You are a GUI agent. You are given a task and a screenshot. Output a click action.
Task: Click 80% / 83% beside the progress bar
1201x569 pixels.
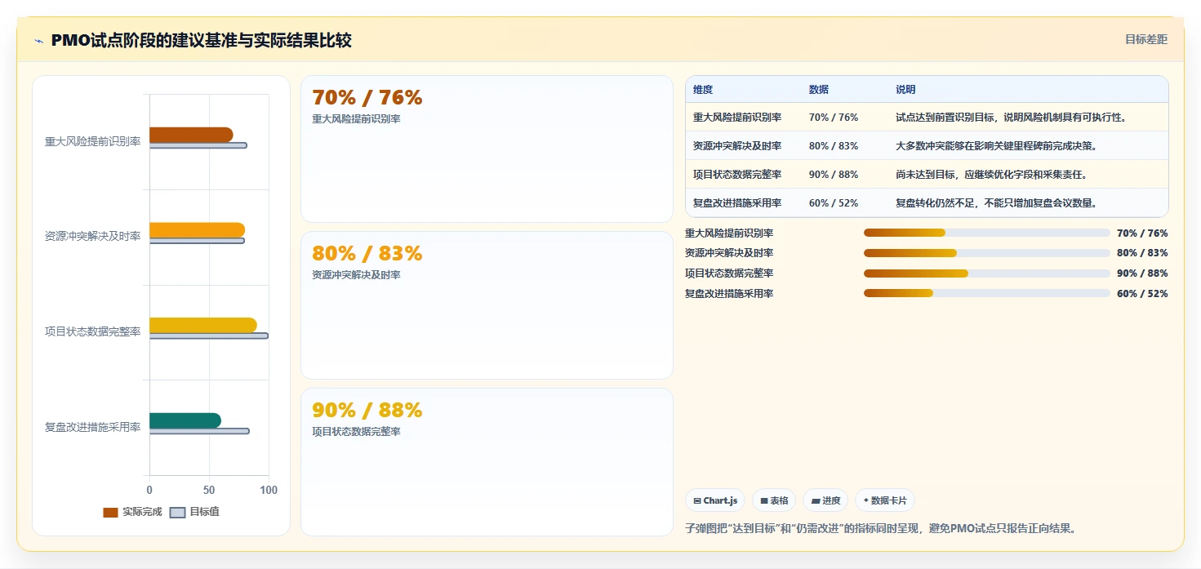point(1142,253)
